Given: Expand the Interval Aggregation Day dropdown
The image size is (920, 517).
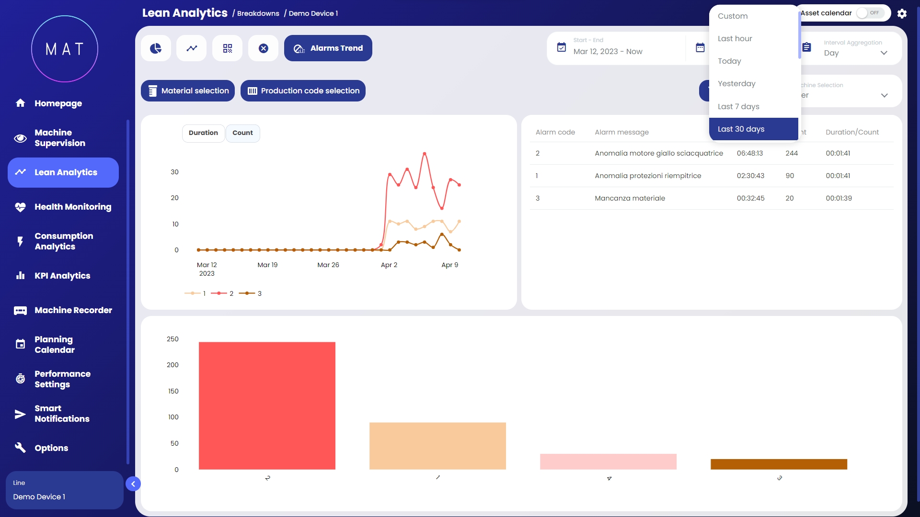Looking at the screenshot, I should [884, 53].
